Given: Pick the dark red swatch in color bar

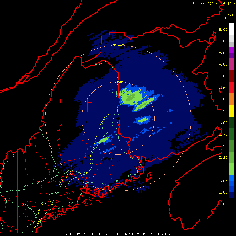Looking at the screenshot, I should pos(232,76).
